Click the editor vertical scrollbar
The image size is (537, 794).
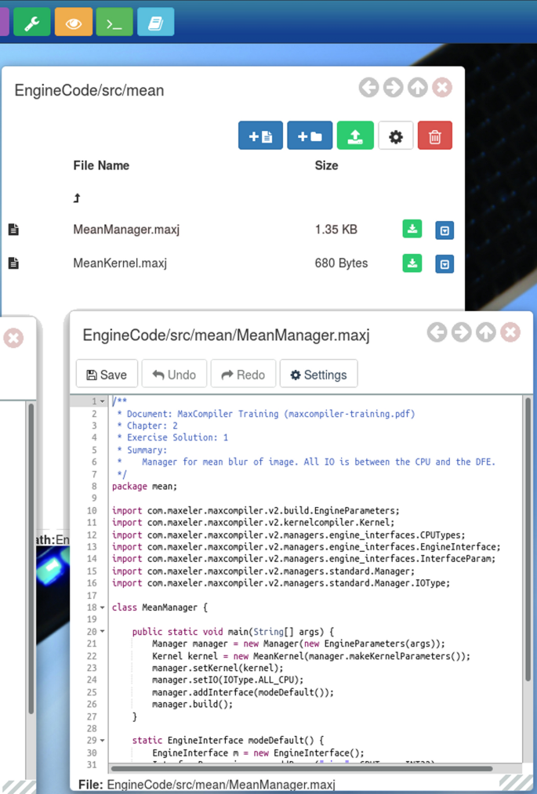point(528,539)
